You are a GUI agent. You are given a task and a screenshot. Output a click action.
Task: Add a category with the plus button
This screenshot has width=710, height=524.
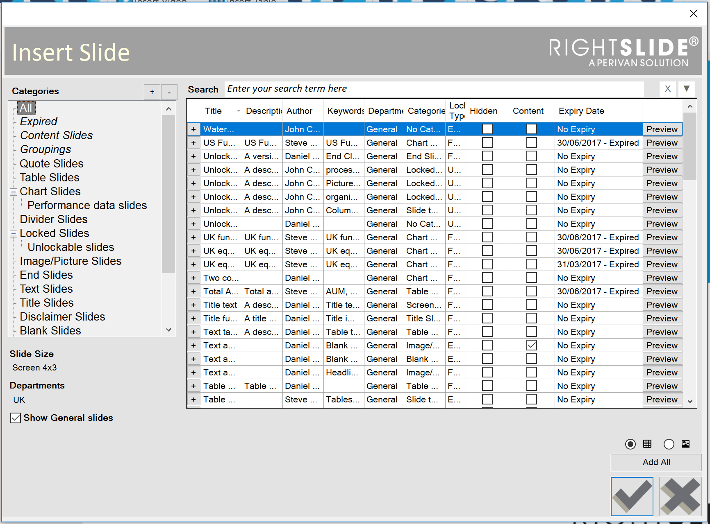[x=152, y=92]
